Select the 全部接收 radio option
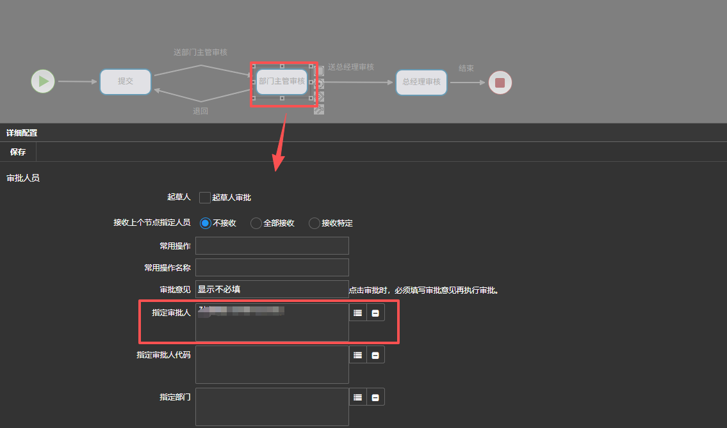This screenshot has height=428, width=727. pos(256,223)
